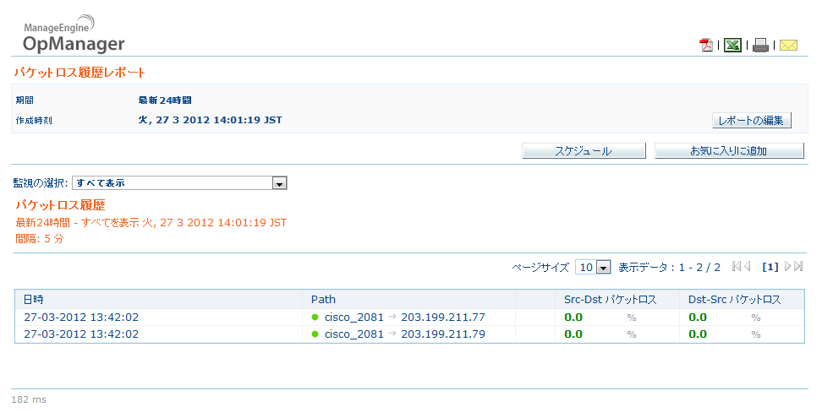Image resolution: width=822 pixels, height=418 pixels.
Task: Select page number 1 link
Action: (770, 267)
